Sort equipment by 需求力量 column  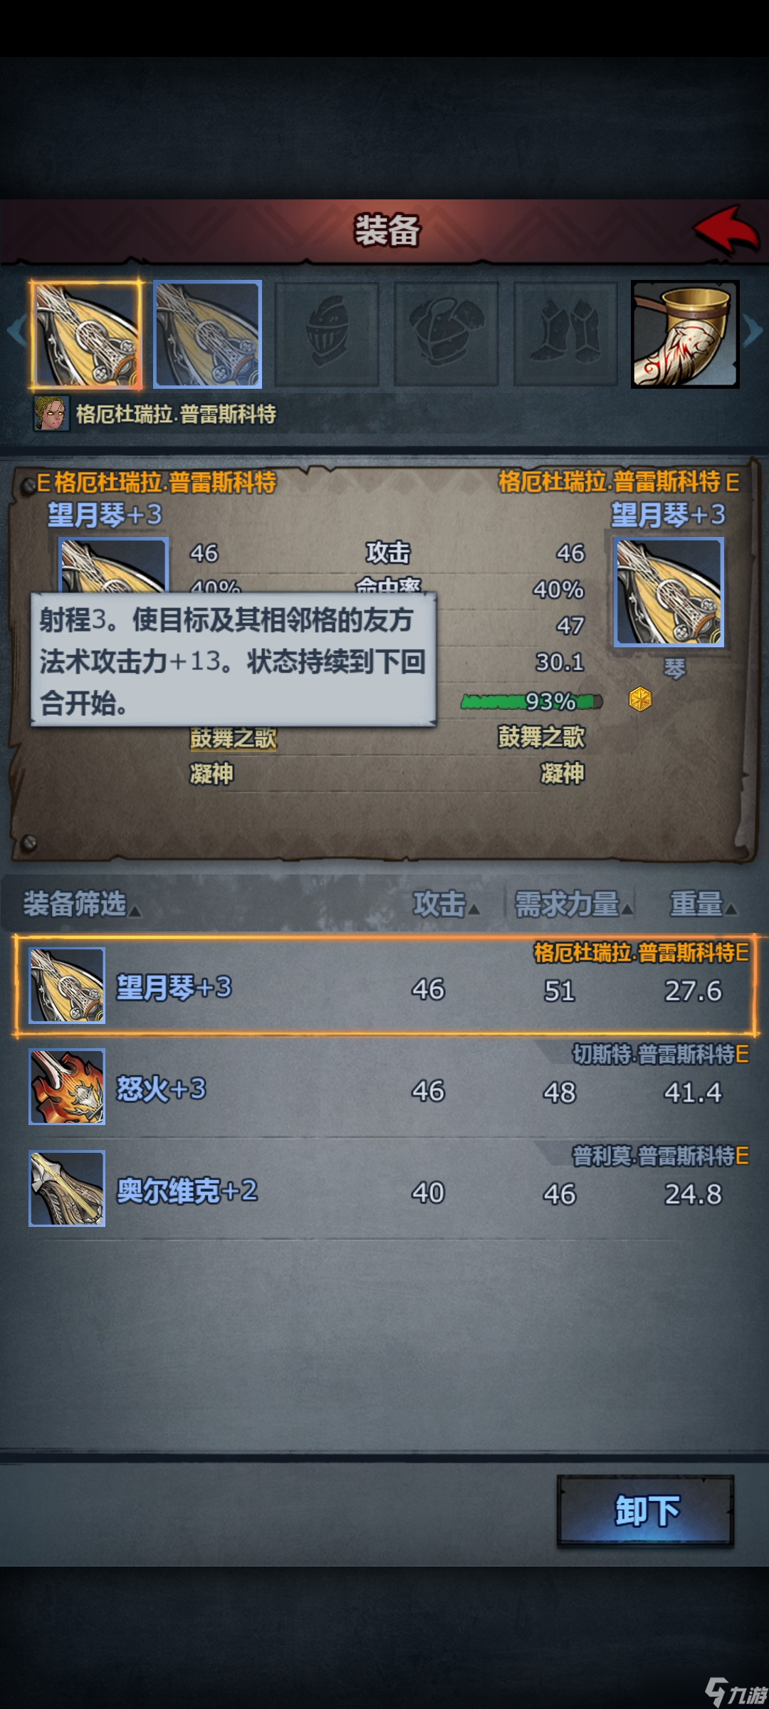pyautogui.click(x=573, y=904)
